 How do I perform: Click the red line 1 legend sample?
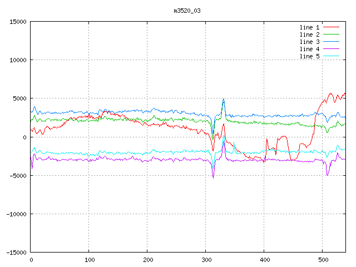(x=331, y=27)
